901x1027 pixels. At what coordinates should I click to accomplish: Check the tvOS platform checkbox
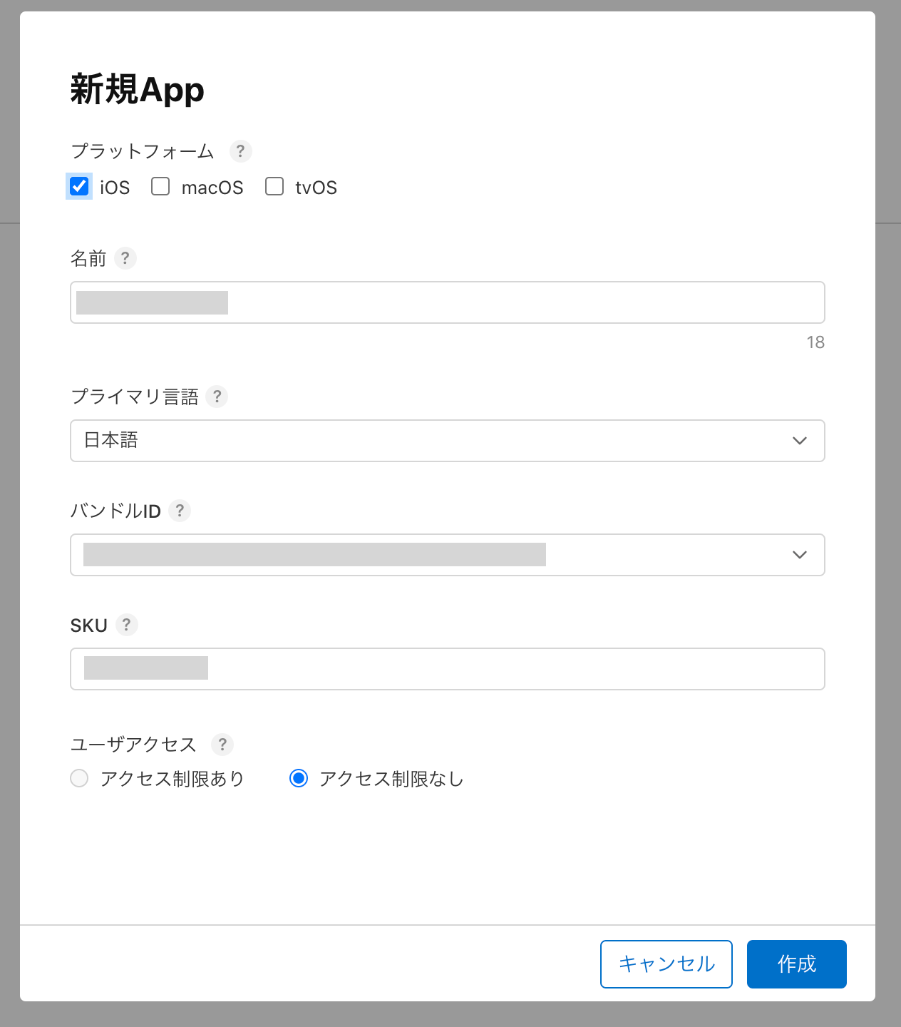(274, 186)
